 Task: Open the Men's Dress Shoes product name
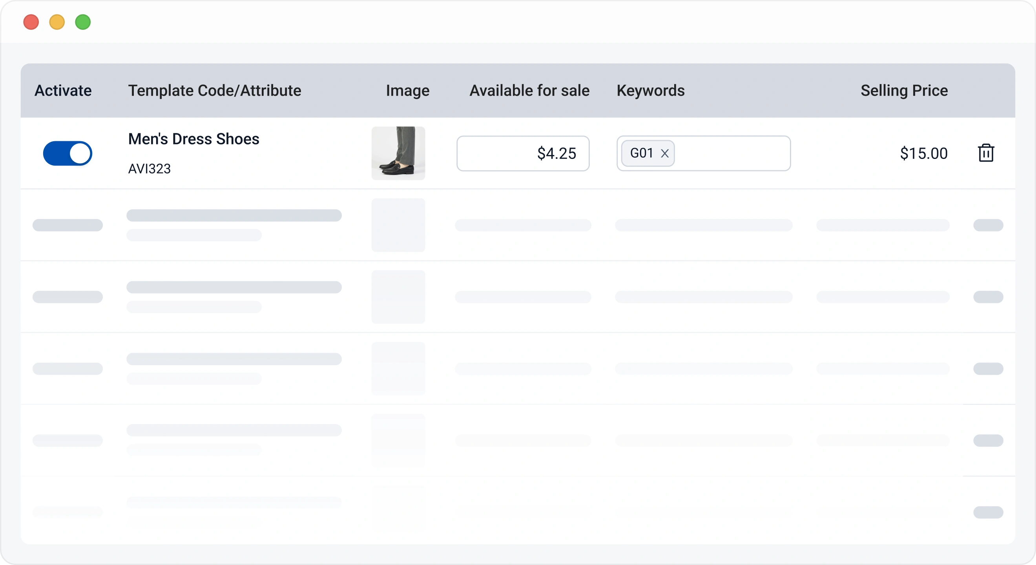pyautogui.click(x=193, y=139)
